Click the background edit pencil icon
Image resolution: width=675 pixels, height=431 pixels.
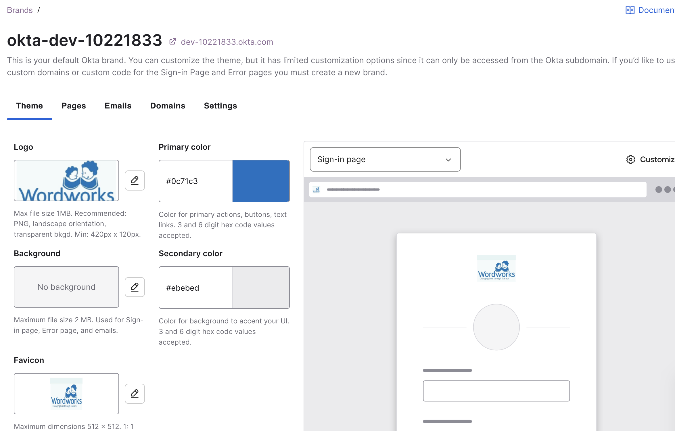[x=135, y=287]
